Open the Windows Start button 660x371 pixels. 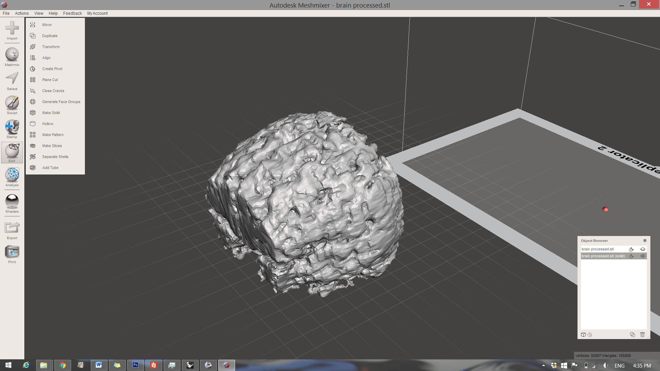(9, 365)
